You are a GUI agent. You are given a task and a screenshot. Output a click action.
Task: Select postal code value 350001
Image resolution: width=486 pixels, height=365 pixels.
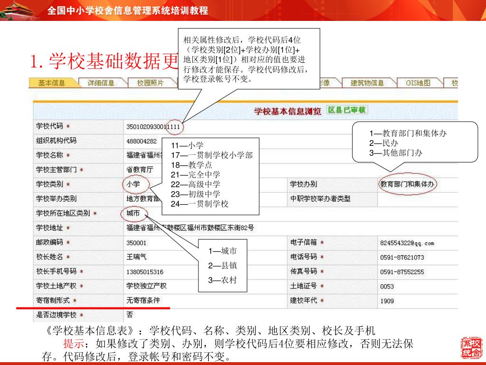(x=136, y=243)
